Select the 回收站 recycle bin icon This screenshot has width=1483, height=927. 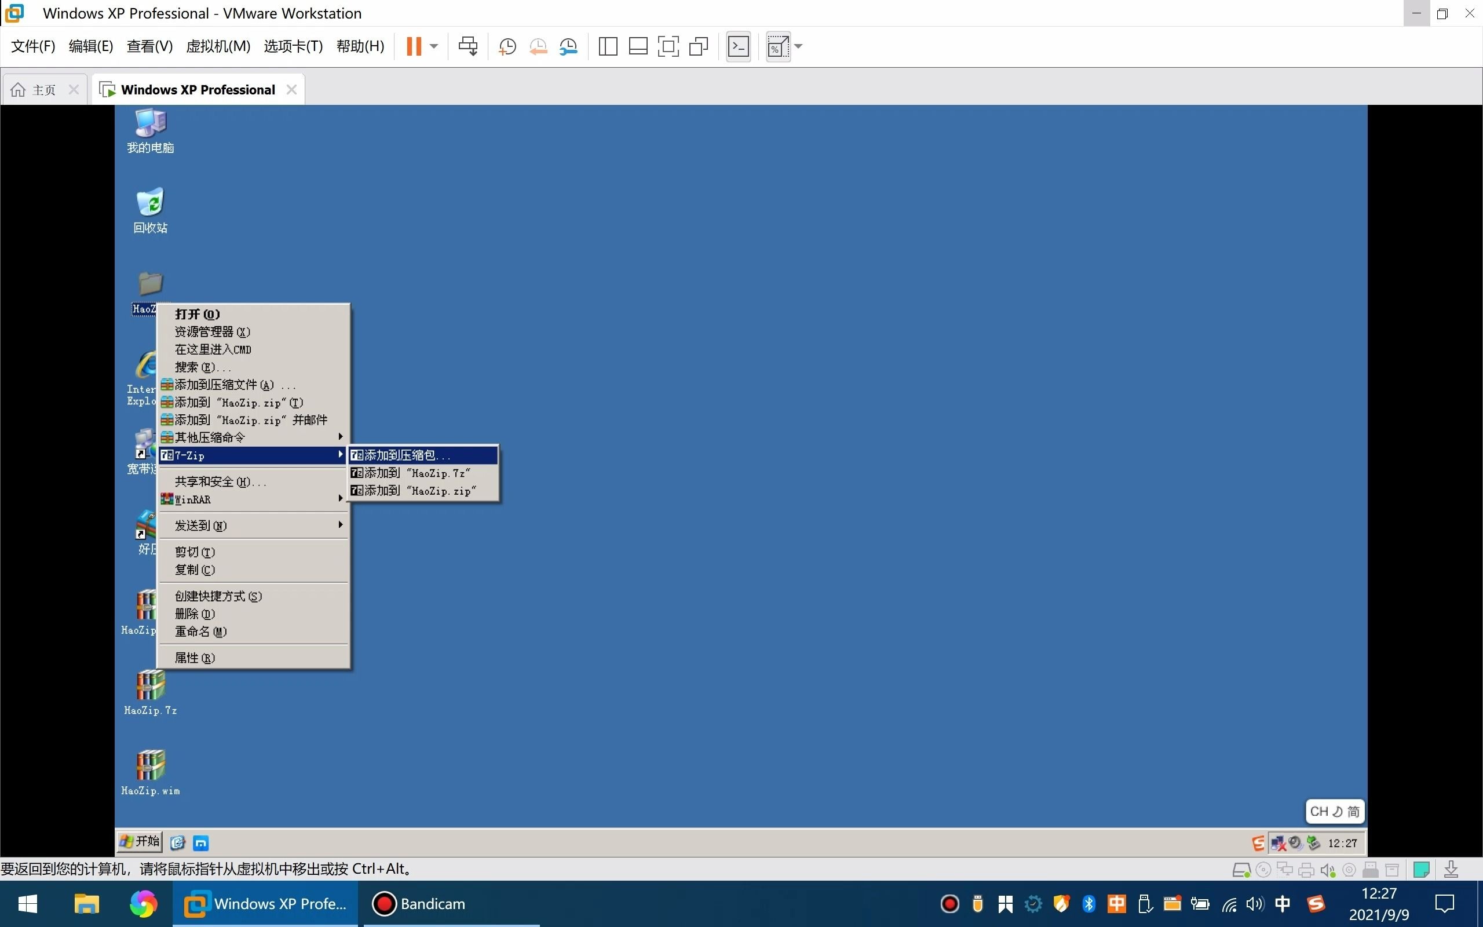coord(150,211)
